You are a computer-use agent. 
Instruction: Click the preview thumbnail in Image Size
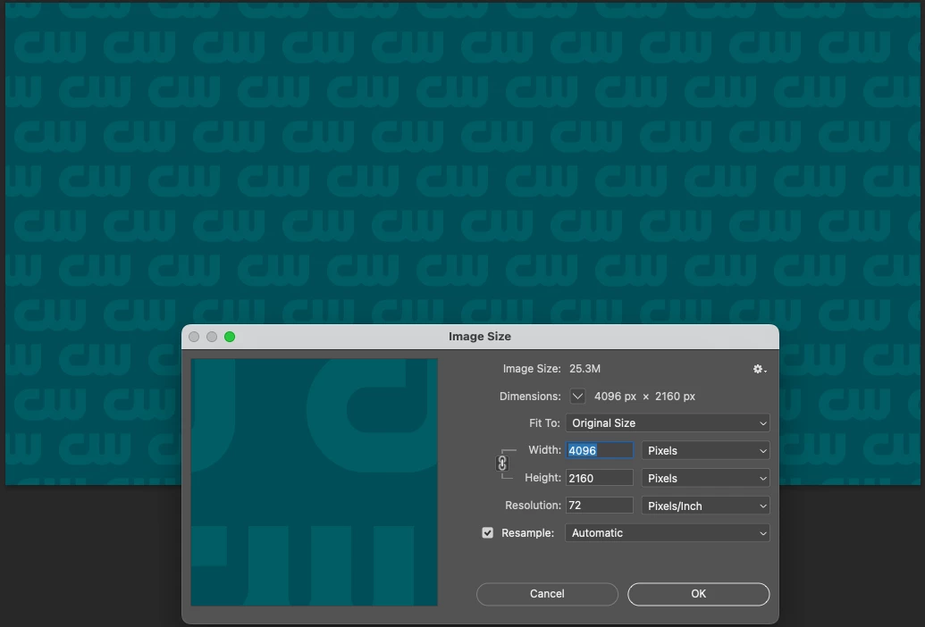point(314,482)
